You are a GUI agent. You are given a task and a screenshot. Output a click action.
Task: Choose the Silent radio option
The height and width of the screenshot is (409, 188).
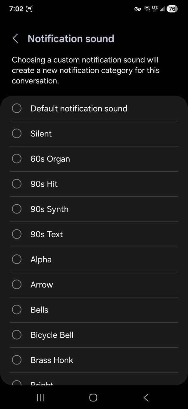[17, 134]
